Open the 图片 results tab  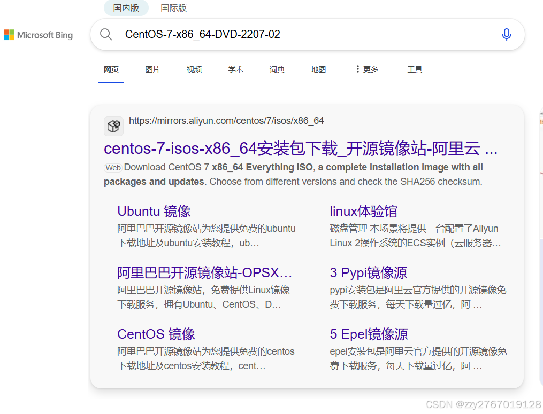click(x=152, y=69)
